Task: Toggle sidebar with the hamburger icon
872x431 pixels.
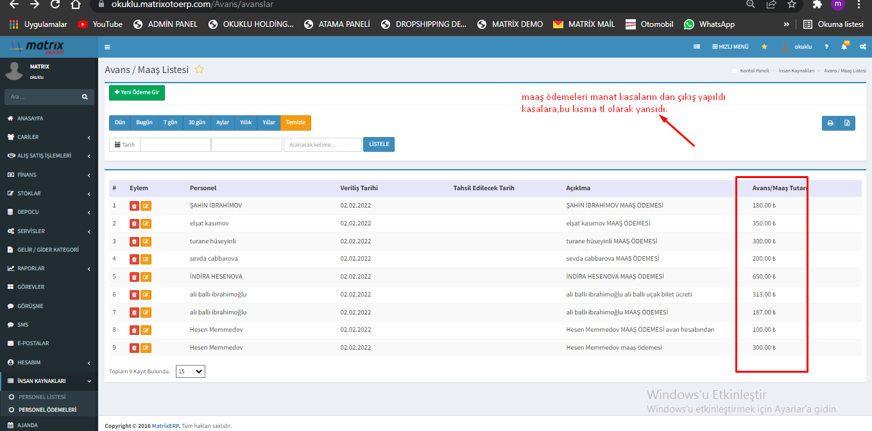Action: [x=107, y=47]
